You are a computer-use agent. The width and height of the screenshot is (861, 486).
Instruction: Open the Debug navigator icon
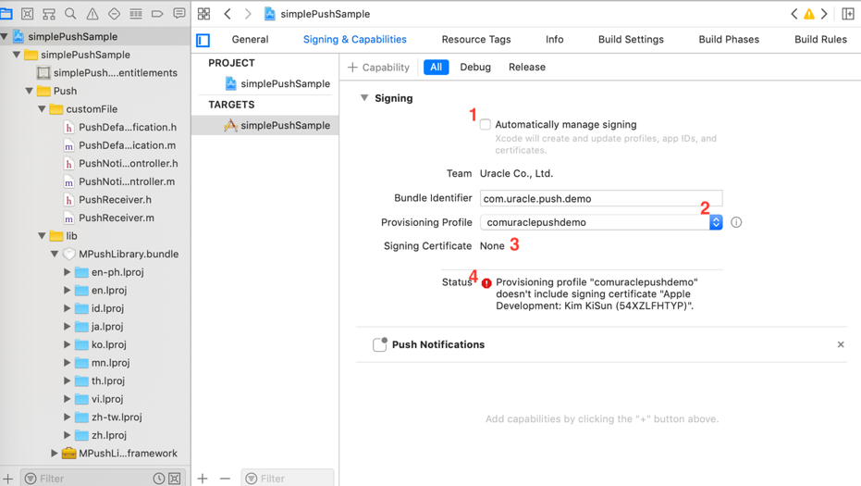[136, 13]
